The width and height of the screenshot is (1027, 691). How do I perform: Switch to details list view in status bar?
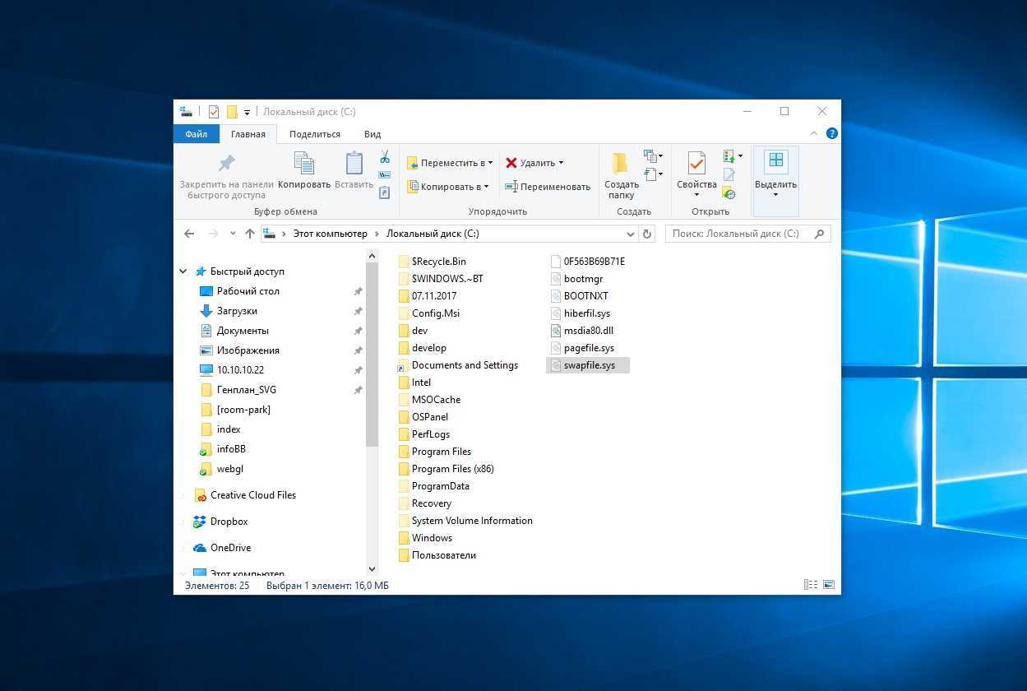tap(811, 585)
